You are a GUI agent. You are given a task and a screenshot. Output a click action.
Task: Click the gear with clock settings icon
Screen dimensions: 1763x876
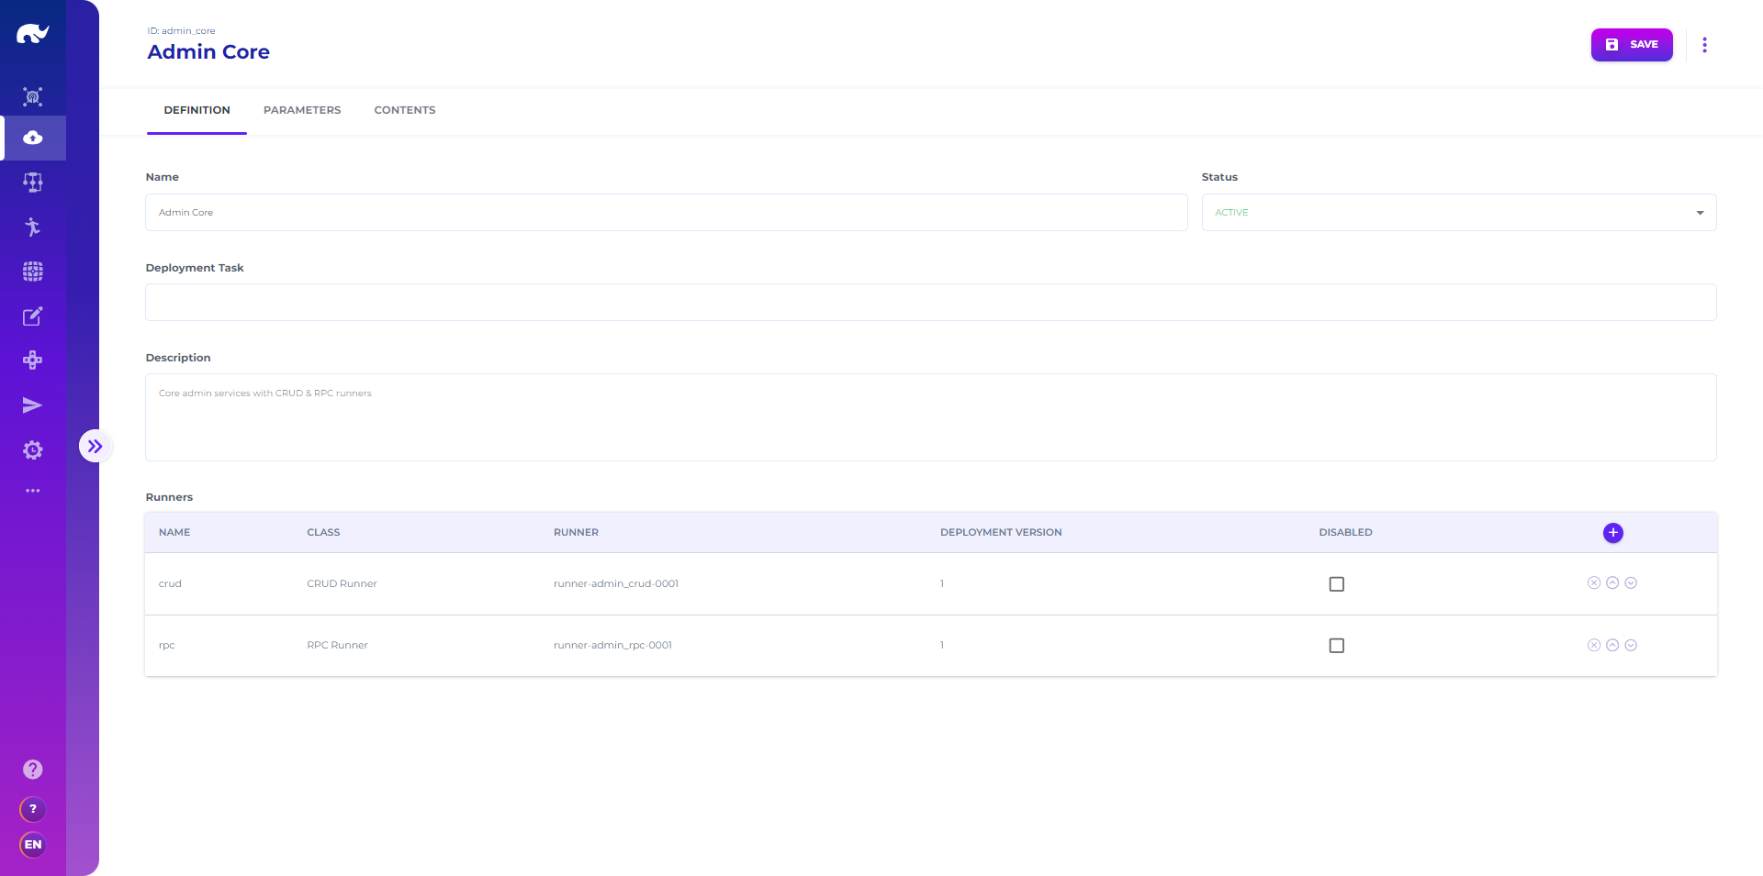click(x=33, y=450)
